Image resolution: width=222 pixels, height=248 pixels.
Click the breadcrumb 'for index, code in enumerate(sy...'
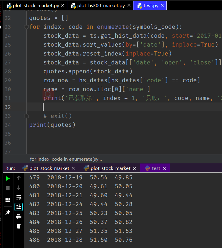click(66, 159)
